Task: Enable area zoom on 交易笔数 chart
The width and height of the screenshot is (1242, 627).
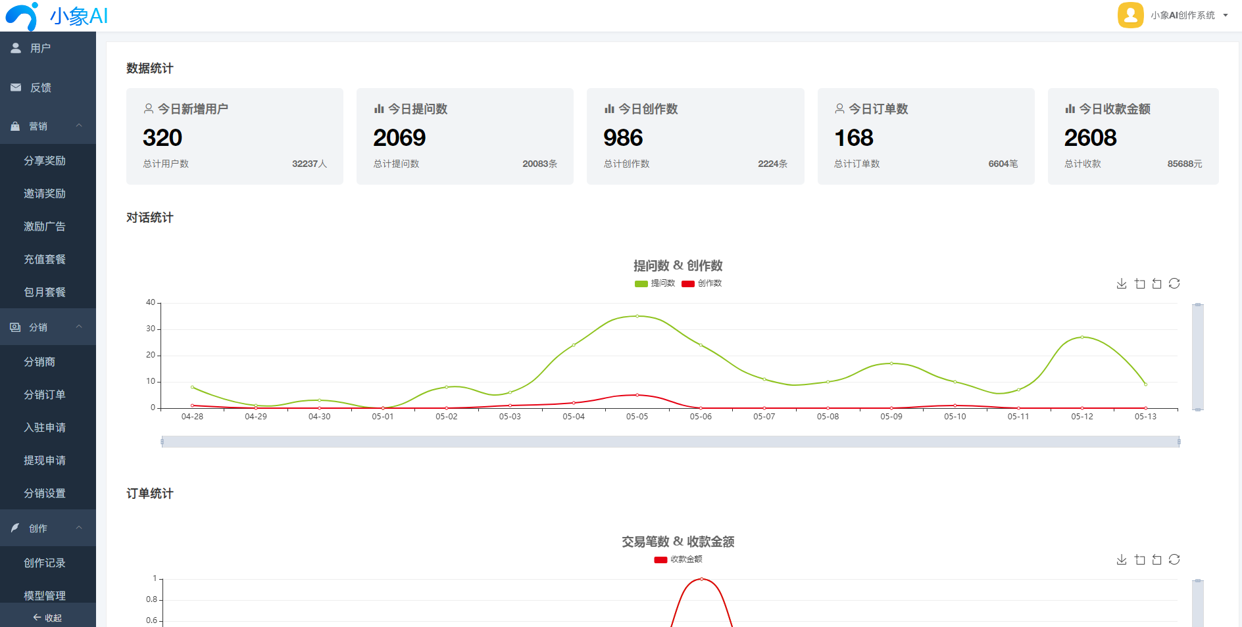Action: 1139,559
